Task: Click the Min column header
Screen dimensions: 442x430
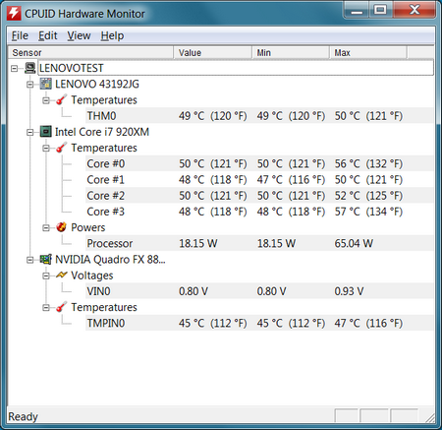Action: tap(291, 53)
